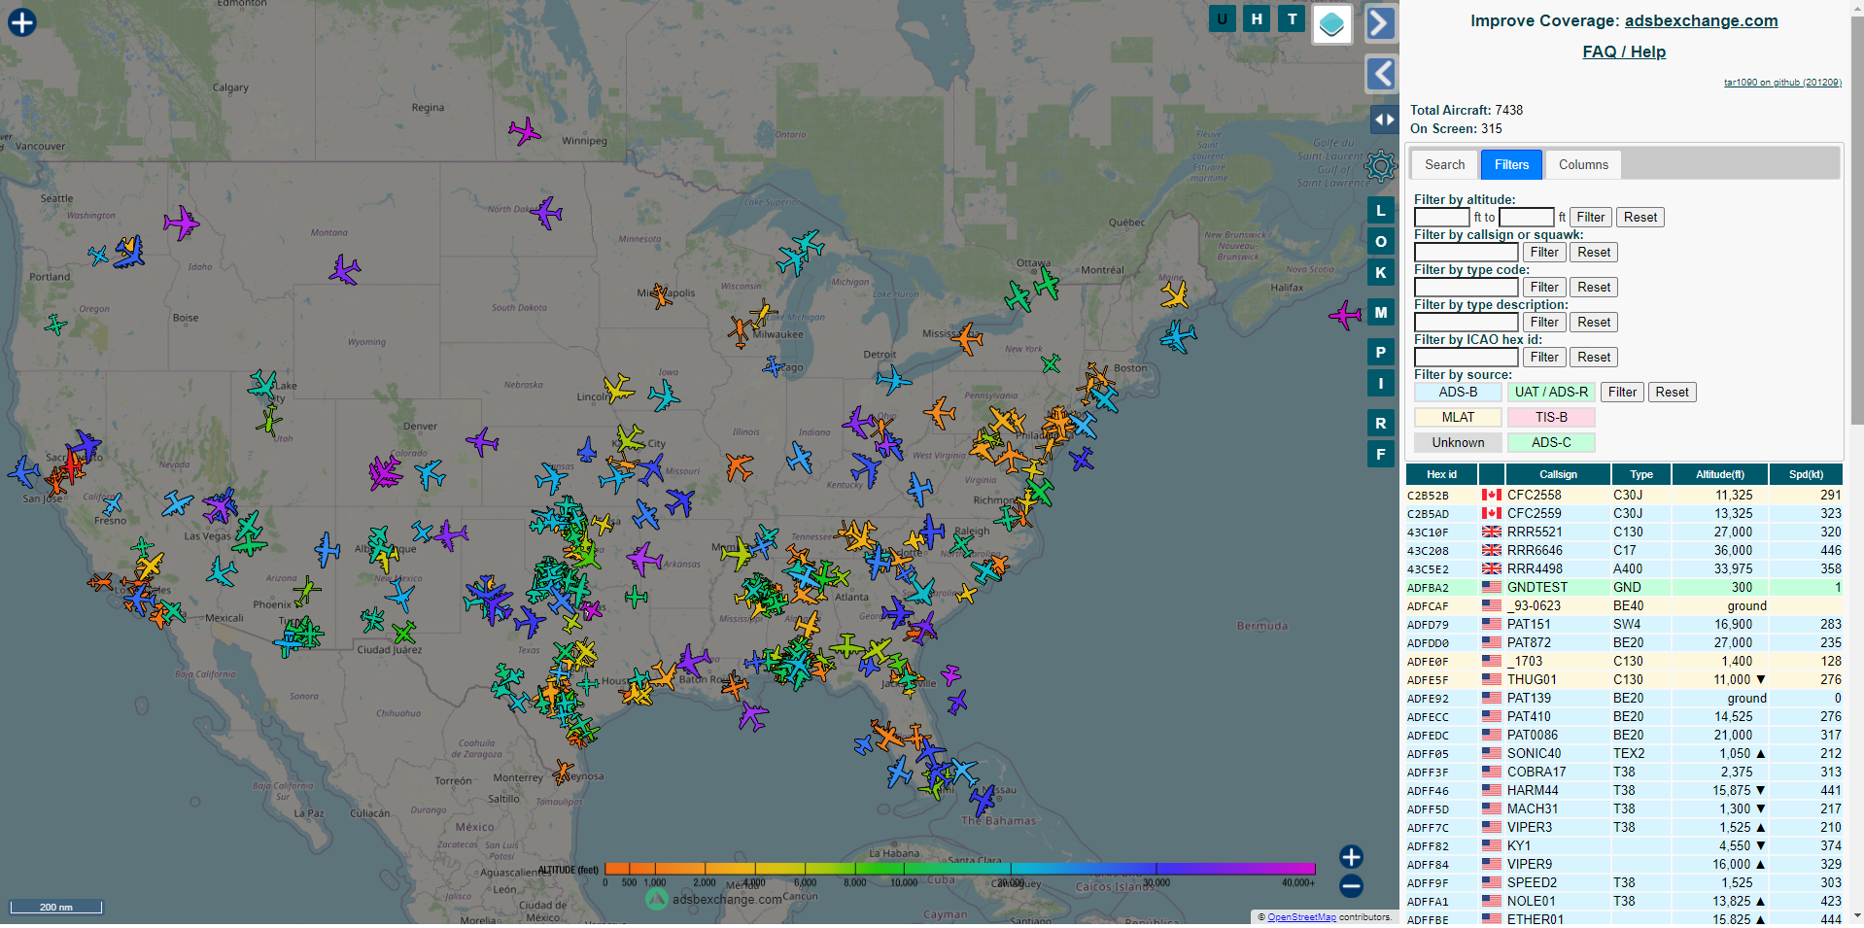The width and height of the screenshot is (1864, 928).
Task: Click the O map button
Action: (x=1381, y=241)
